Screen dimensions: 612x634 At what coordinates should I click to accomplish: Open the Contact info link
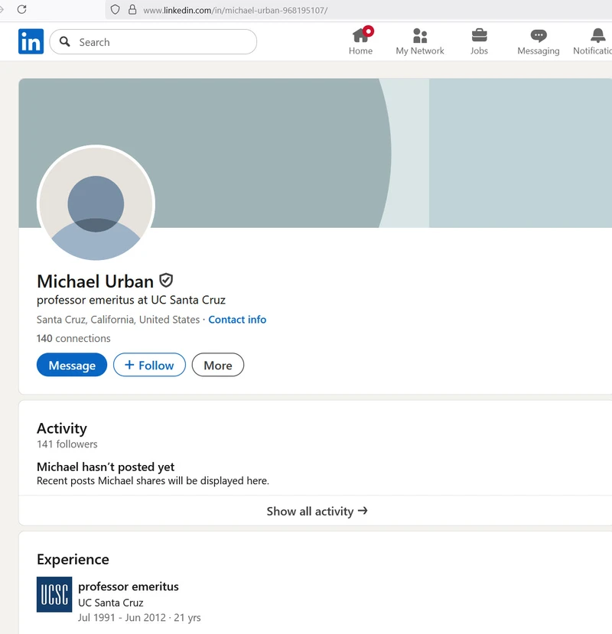237,320
